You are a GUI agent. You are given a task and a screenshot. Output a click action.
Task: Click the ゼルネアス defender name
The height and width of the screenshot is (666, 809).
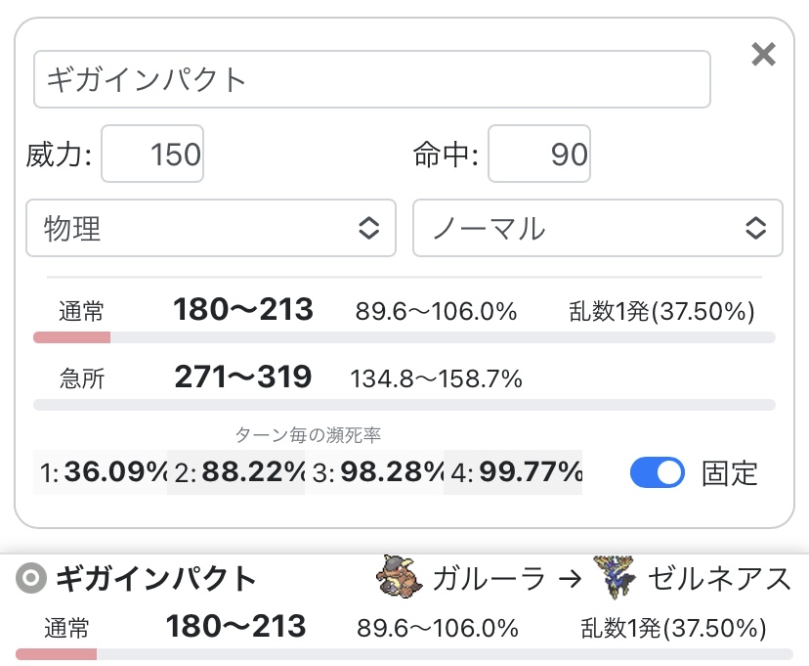(x=717, y=579)
